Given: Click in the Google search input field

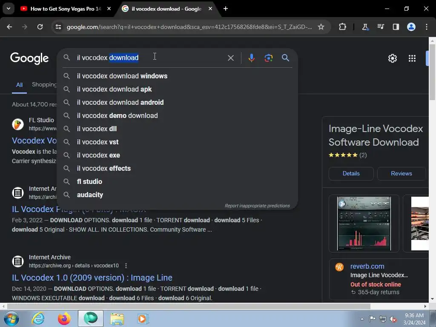Looking at the screenshot, I should point(150,58).
